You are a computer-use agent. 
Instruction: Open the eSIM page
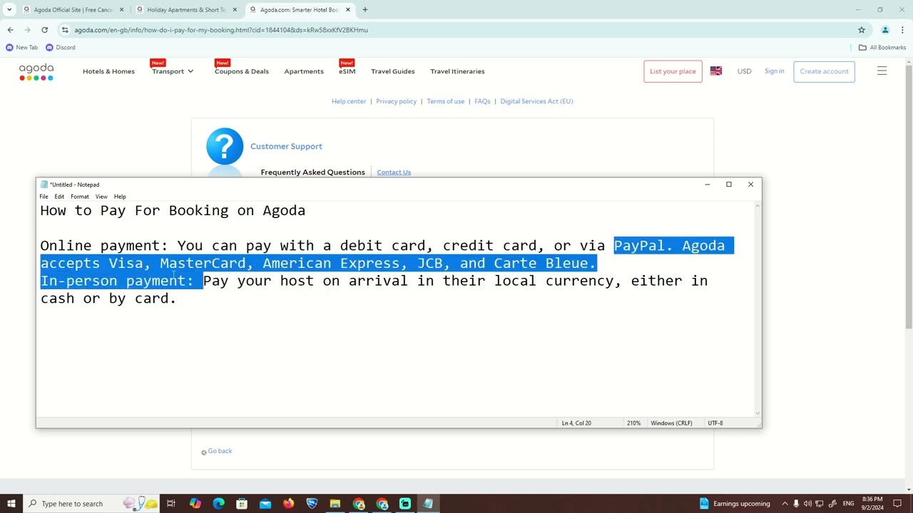(347, 71)
